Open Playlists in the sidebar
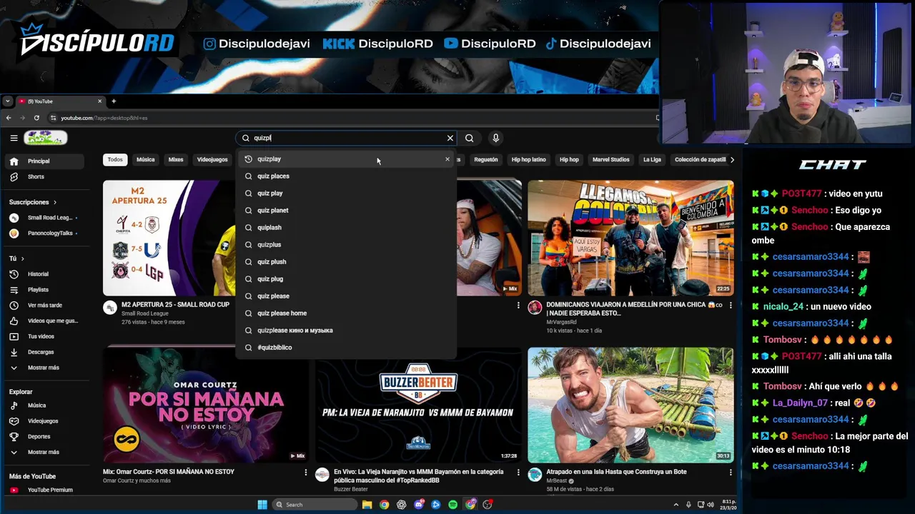 coord(43,290)
